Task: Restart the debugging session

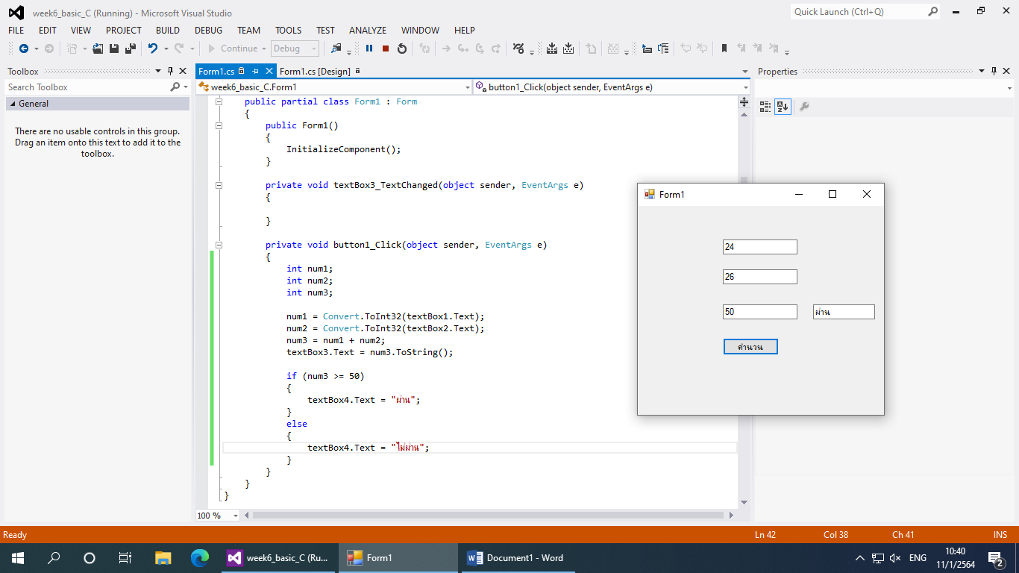Action: pos(402,48)
